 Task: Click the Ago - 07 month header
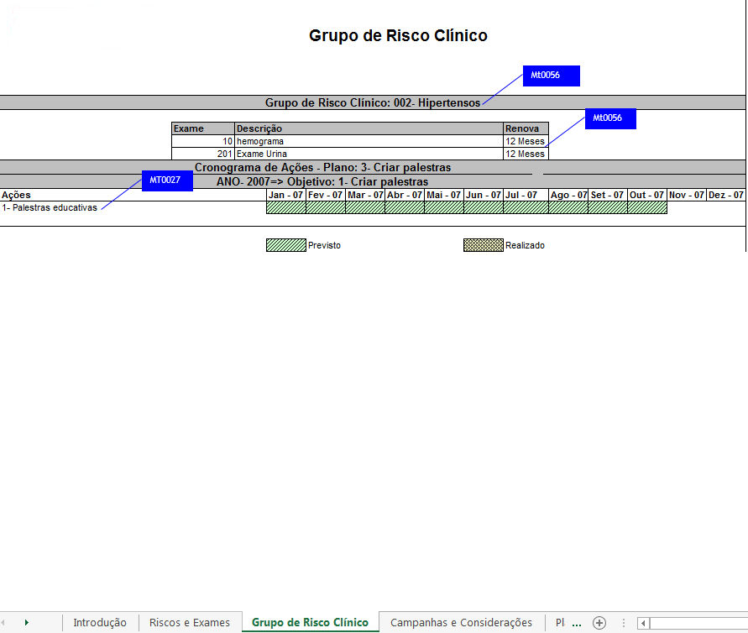coord(568,195)
